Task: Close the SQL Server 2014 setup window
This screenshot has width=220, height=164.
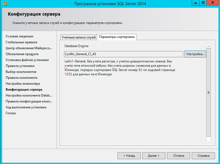Action: pos(212,3)
